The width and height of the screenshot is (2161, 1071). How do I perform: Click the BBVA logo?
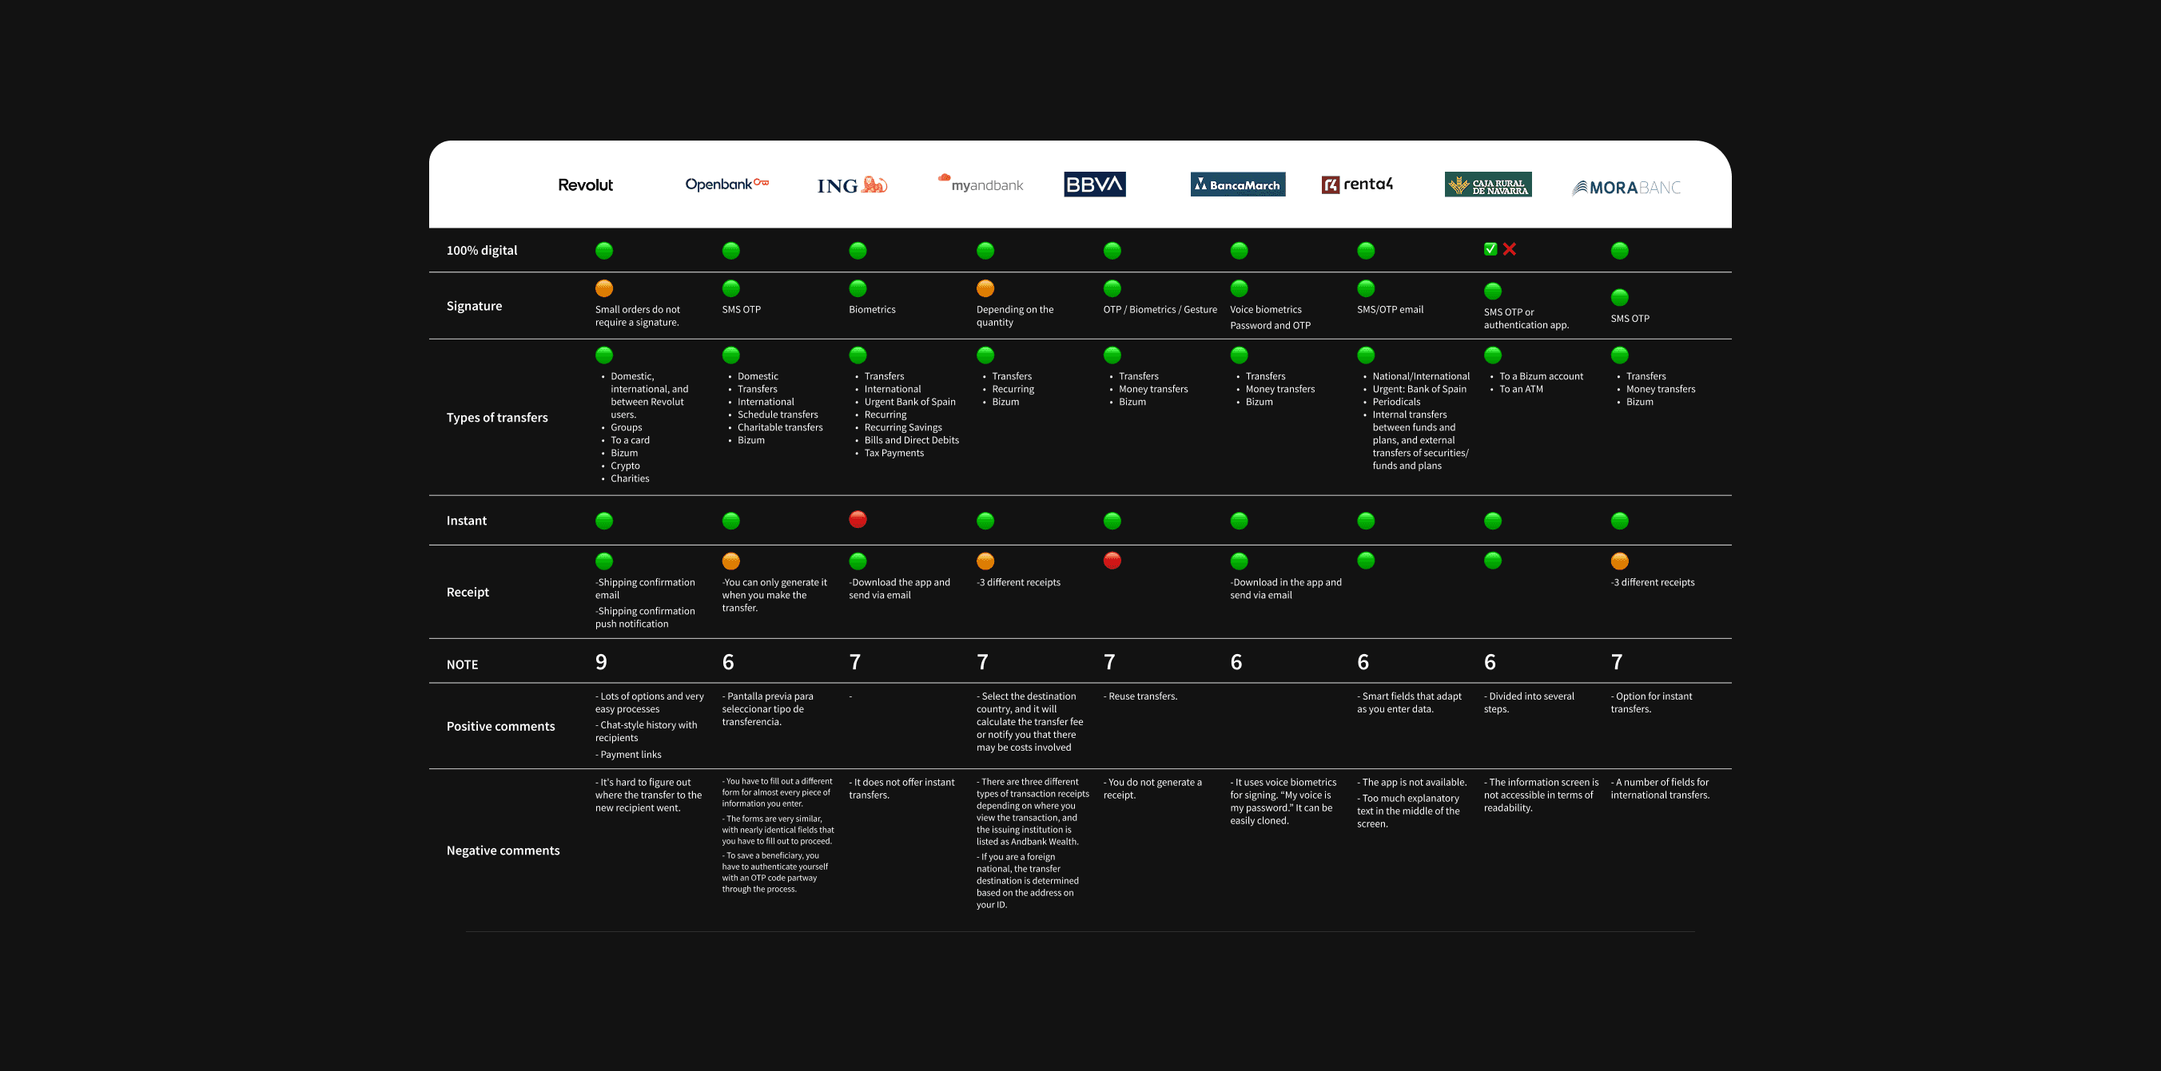tap(1094, 184)
